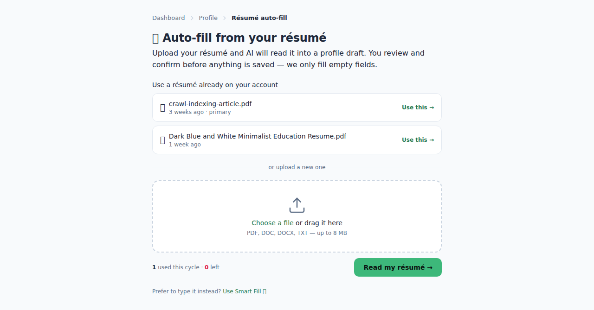This screenshot has width=594, height=310.
Task: Click the '0 left' usage counter
Action: tap(212, 267)
